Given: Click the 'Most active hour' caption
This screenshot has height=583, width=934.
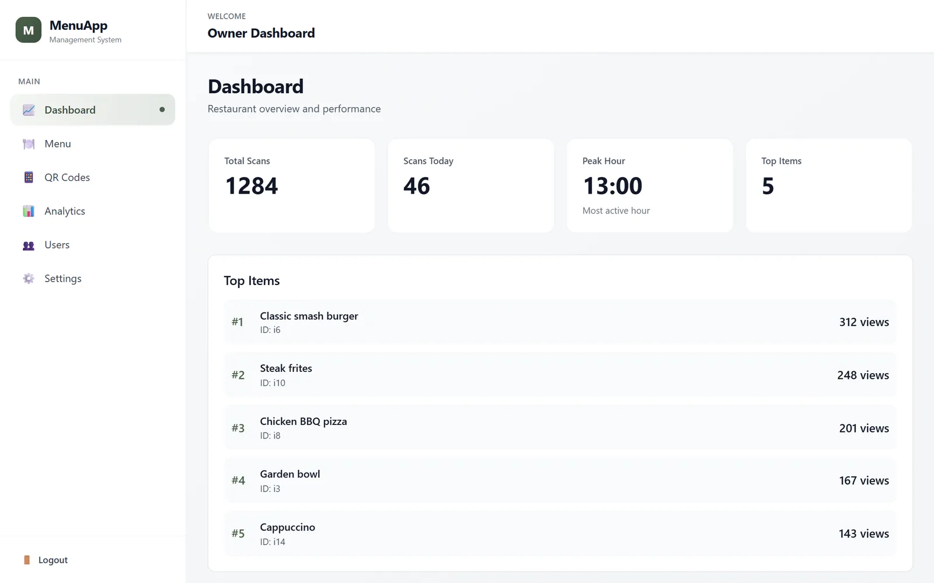Looking at the screenshot, I should [616, 210].
